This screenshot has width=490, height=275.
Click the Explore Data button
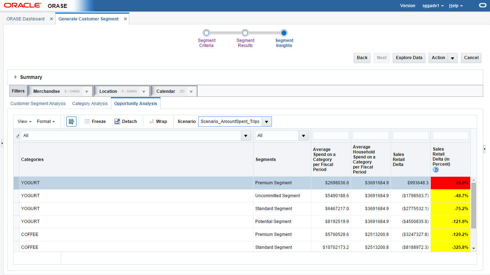tap(409, 58)
